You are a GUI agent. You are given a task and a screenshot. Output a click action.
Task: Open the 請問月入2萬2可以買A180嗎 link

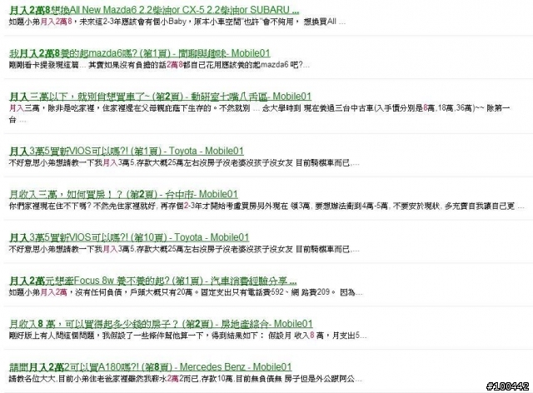pos(151,367)
